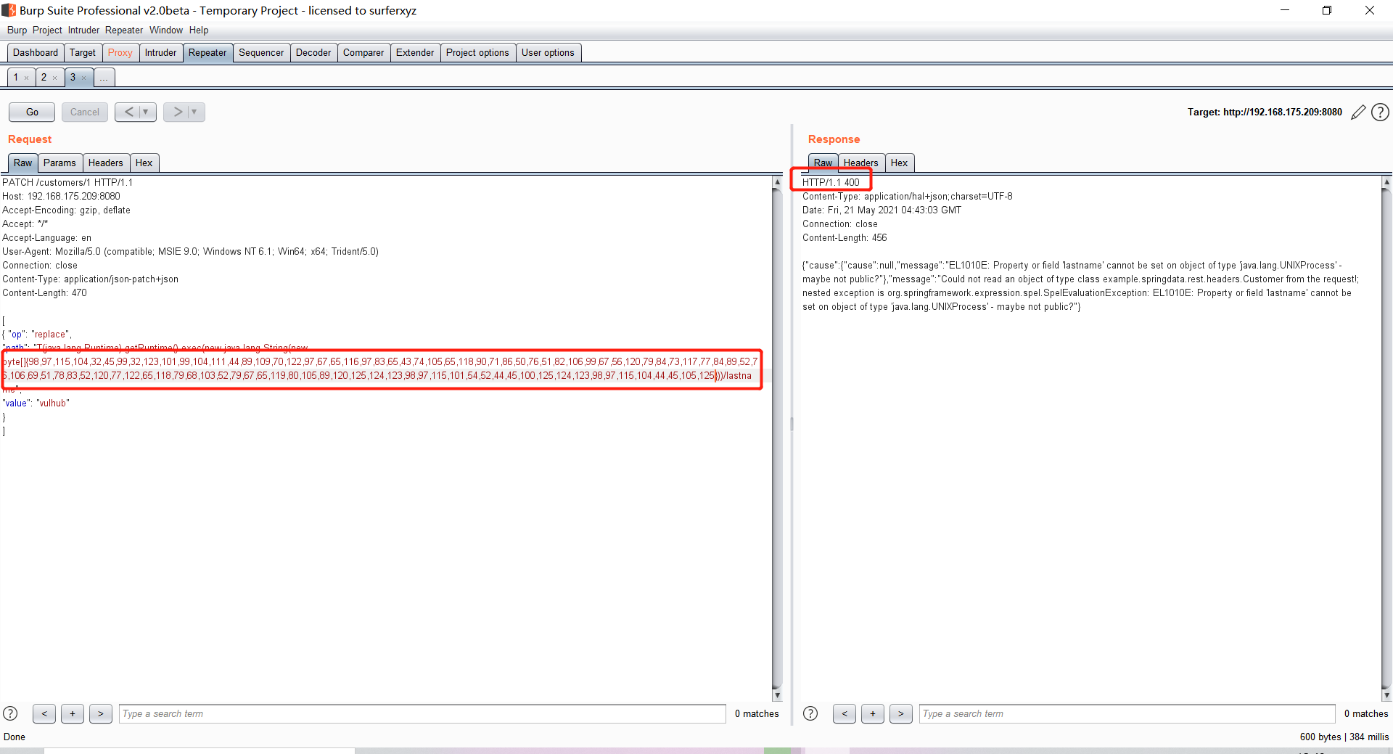Focus the request search term field

pos(422,713)
